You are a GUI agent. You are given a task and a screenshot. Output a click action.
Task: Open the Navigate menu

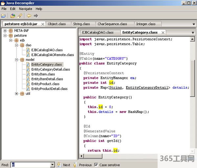25,9
